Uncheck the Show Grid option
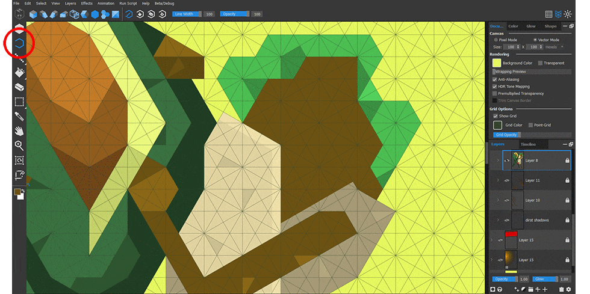This screenshot has height=294, width=590. point(495,115)
